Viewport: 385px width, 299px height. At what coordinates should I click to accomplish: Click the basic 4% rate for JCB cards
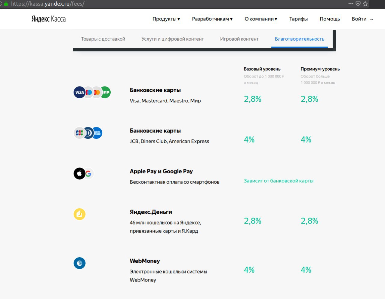(x=249, y=140)
